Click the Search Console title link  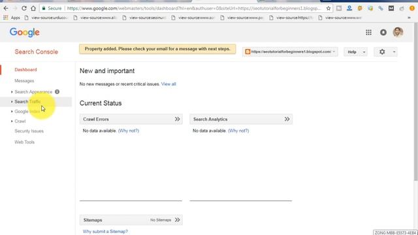(37, 52)
